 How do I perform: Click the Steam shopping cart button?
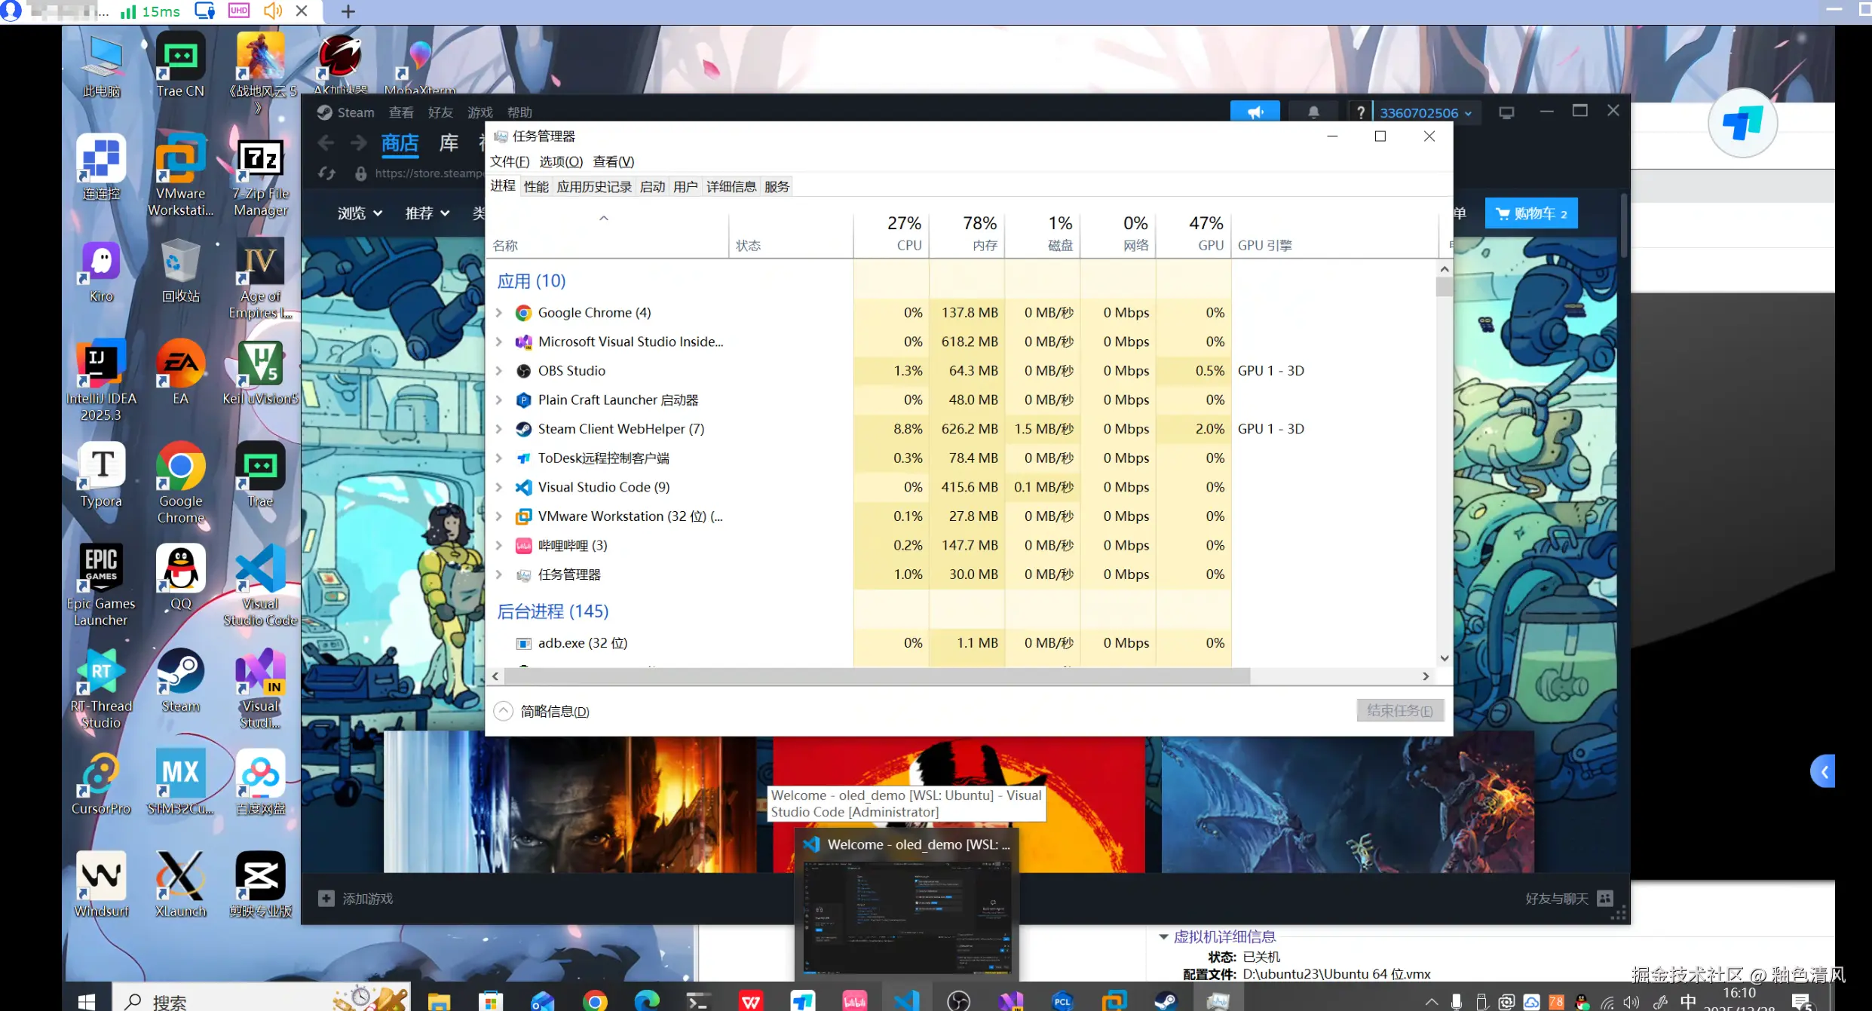[1530, 213]
